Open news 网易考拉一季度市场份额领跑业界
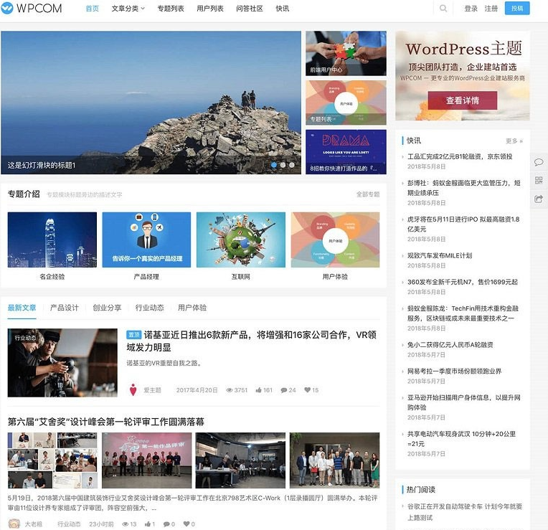Screen dimensions: 548x530 point(454,371)
